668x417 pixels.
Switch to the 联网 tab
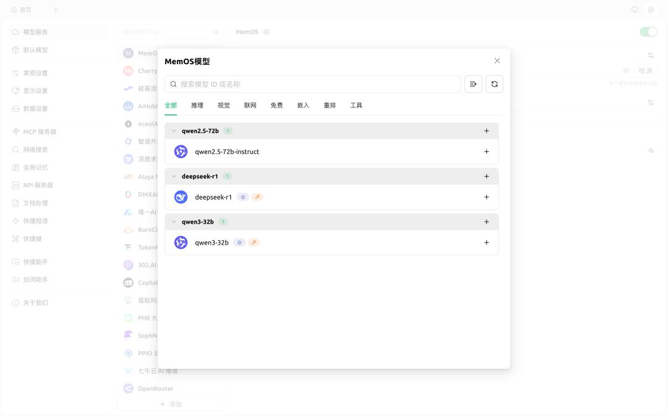tap(250, 106)
